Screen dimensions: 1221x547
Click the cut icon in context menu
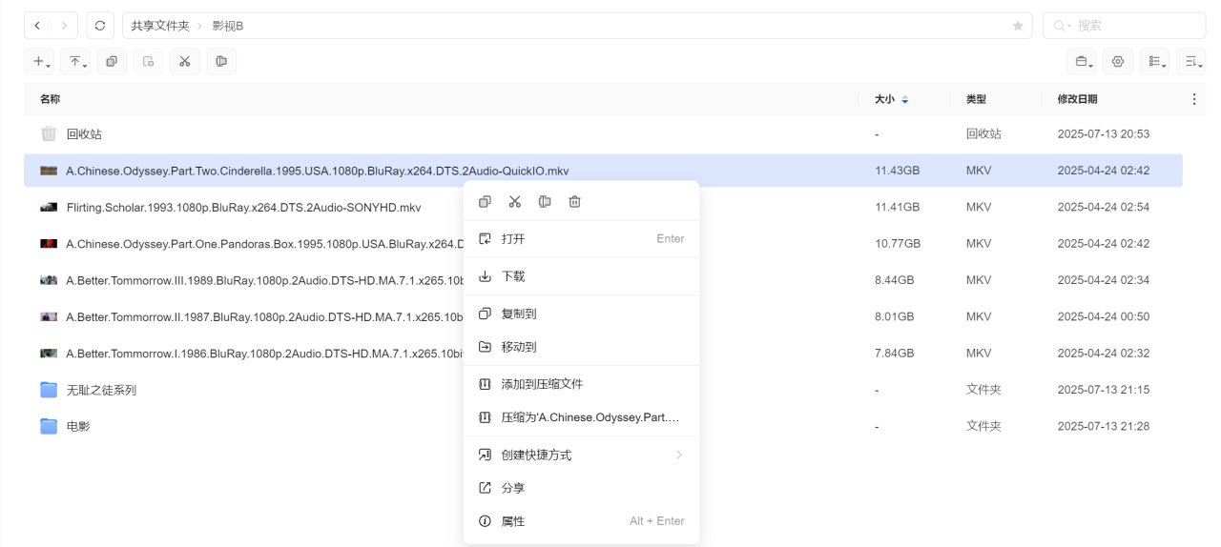pyautogui.click(x=515, y=201)
